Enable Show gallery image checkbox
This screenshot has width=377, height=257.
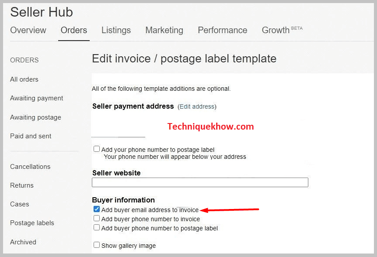97,245
